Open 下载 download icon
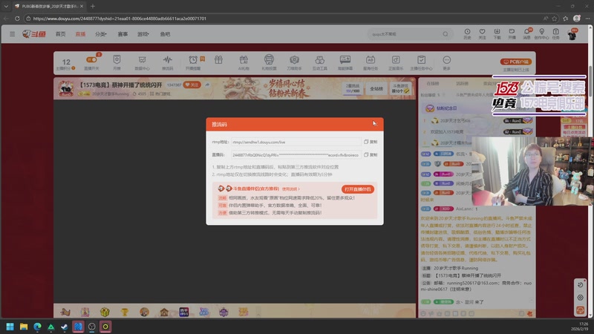This screenshot has height=334, width=594. pos(497,33)
